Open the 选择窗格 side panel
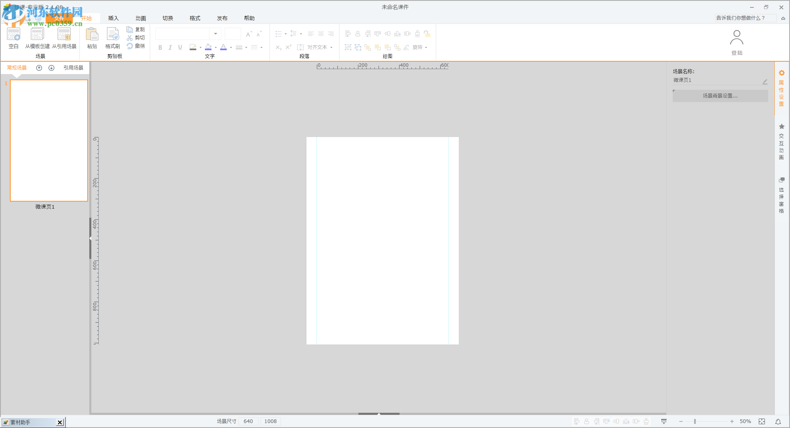The width and height of the screenshot is (790, 428). [781, 195]
